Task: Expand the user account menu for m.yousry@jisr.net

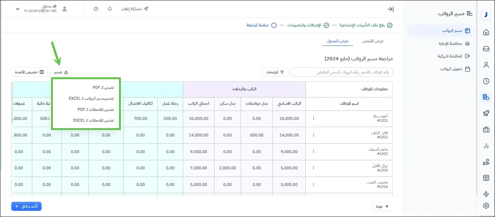Action: (17, 9)
